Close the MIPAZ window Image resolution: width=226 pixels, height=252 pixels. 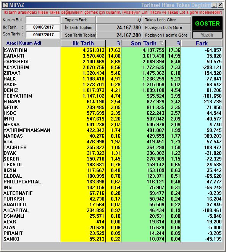[220, 5]
